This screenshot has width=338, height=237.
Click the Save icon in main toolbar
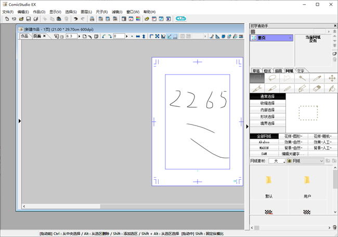29,19
